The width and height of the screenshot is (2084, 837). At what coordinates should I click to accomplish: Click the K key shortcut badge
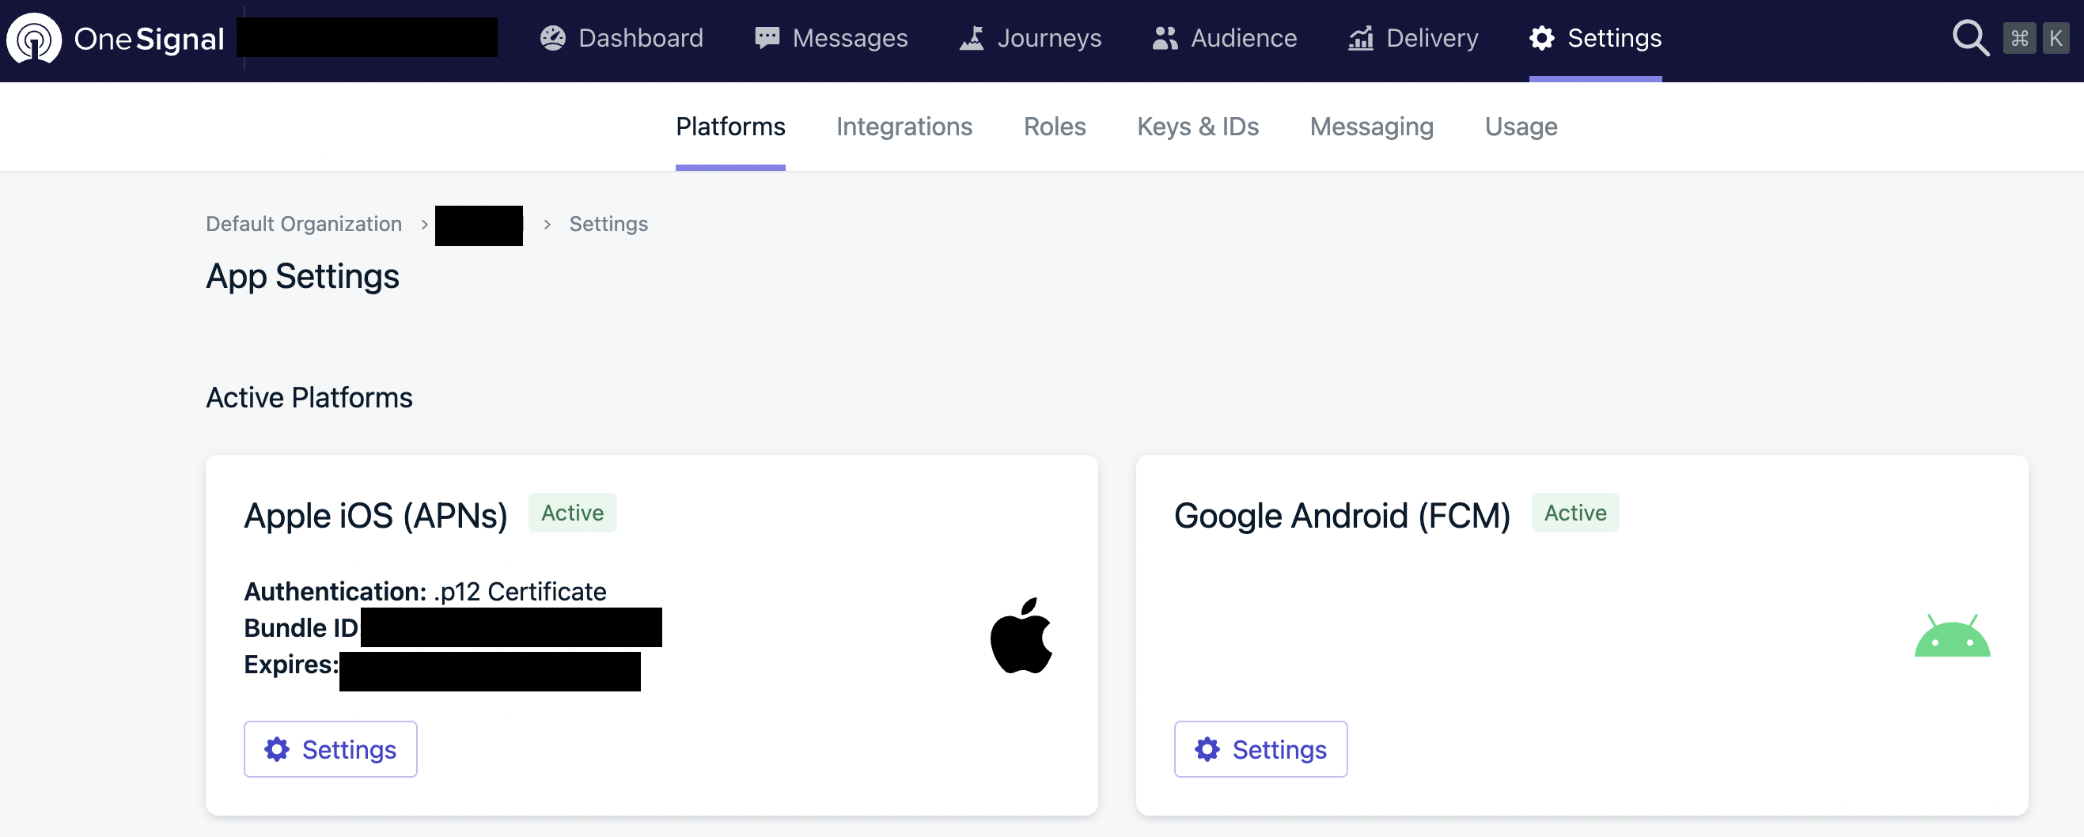click(x=2056, y=38)
